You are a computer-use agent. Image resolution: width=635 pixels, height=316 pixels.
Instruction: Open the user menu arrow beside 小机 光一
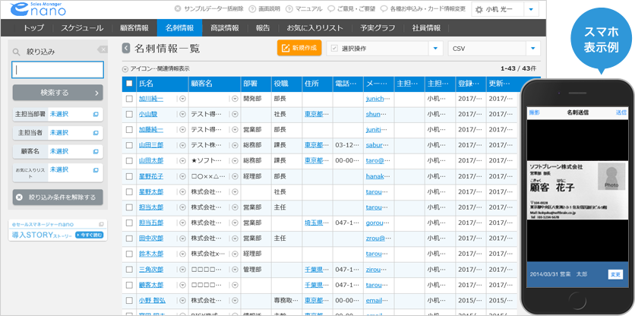(531, 9)
